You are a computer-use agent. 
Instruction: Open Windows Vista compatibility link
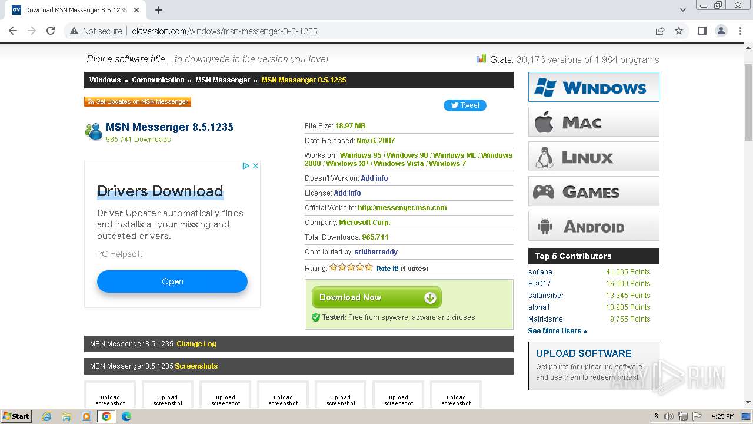398,164
